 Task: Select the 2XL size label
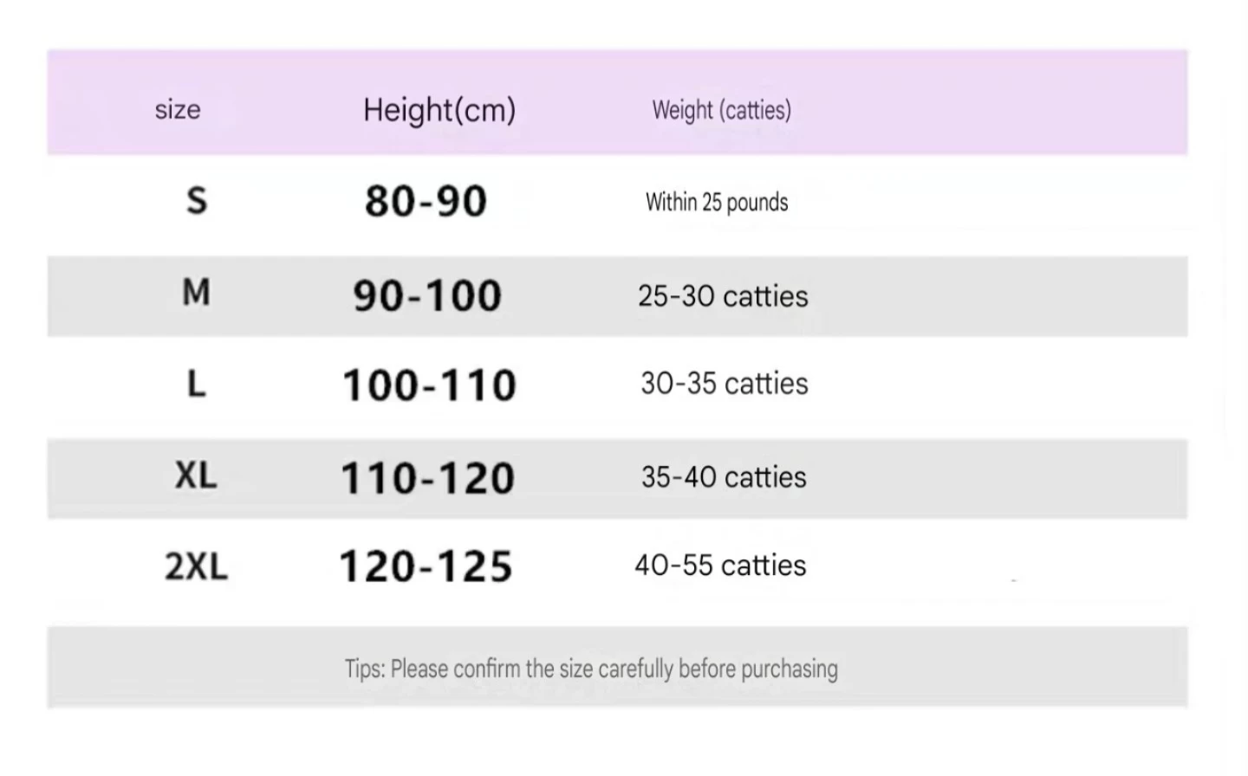(196, 567)
